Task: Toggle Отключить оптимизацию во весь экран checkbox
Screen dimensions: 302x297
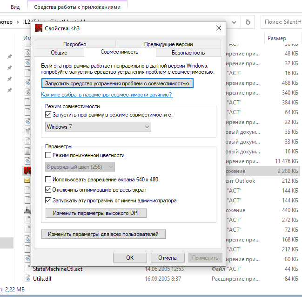Action: 48,190
